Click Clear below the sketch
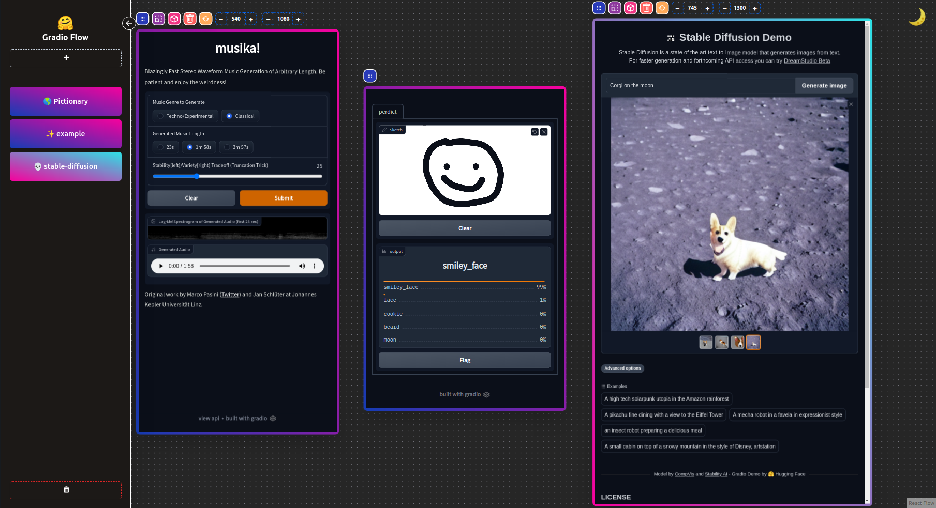Screen dimensions: 936x508 [x=465, y=228]
